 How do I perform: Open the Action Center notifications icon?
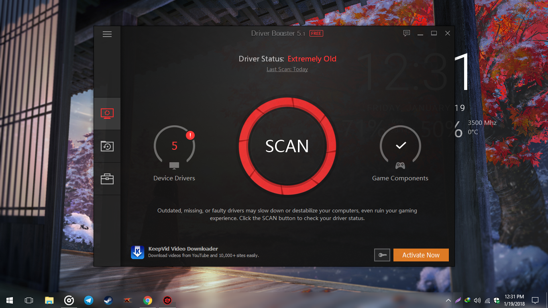point(535,300)
